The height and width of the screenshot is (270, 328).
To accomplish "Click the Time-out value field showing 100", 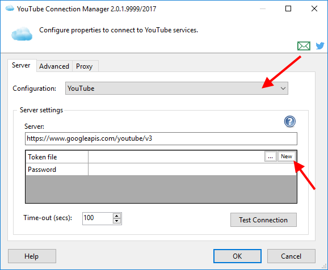I will [x=98, y=218].
